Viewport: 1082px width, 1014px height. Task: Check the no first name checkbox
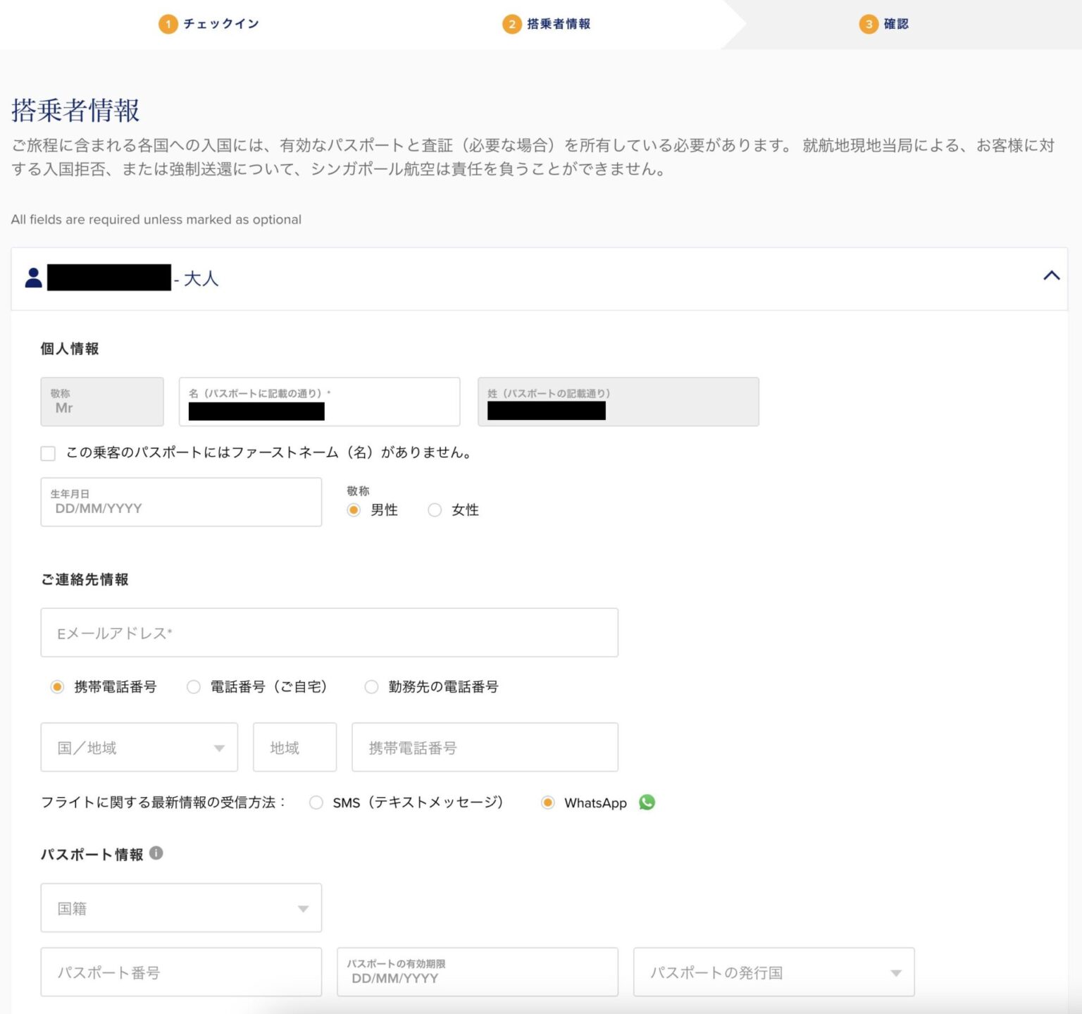tap(48, 453)
